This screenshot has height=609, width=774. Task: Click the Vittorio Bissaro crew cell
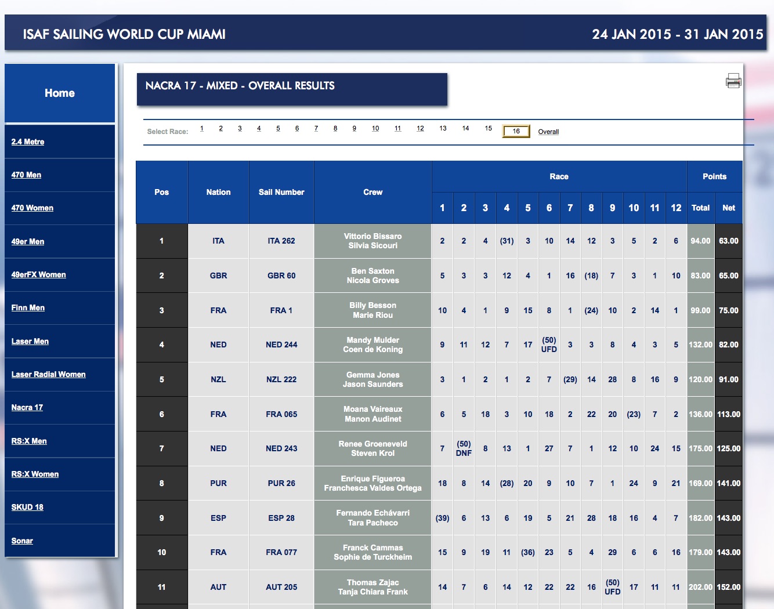pyautogui.click(x=373, y=241)
